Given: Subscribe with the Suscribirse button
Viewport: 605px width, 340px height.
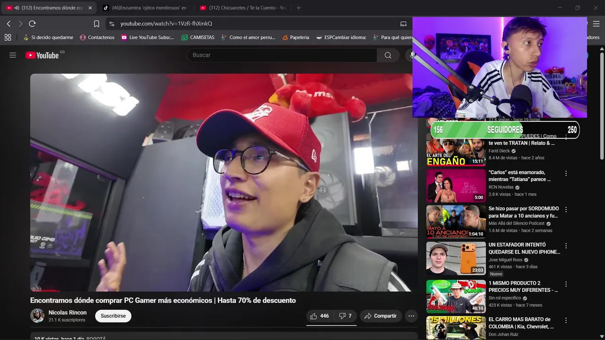Looking at the screenshot, I should [113, 316].
